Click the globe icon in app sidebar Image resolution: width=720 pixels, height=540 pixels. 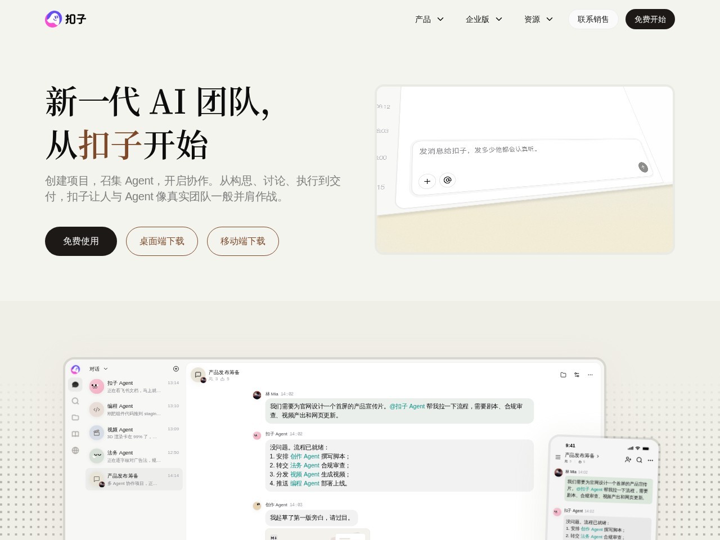point(75,450)
